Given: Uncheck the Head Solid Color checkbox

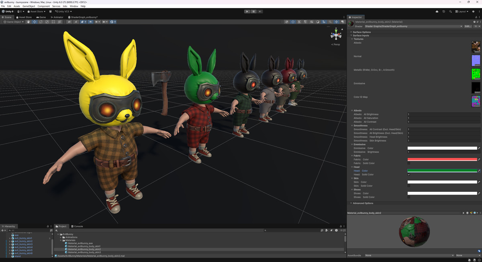Looking at the screenshot, I should (x=409, y=175).
